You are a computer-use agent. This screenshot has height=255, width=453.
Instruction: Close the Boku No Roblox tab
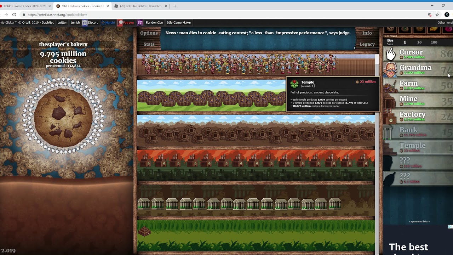166,6
